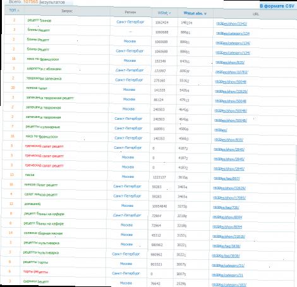Click the Запрос column header
297x287 pixels.
point(67,11)
